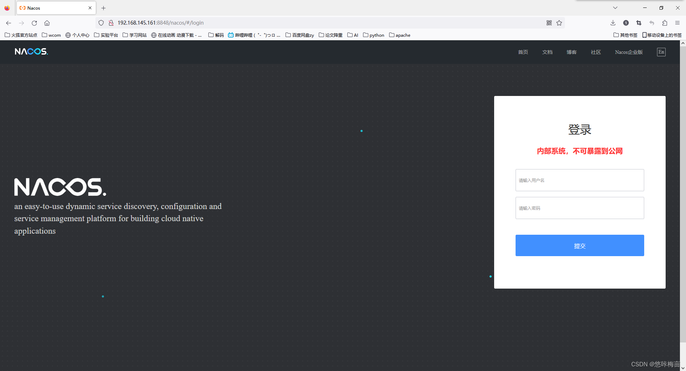Click the insecure connection padlock icon
Screen dimensions: 686x371
tap(111, 23)
